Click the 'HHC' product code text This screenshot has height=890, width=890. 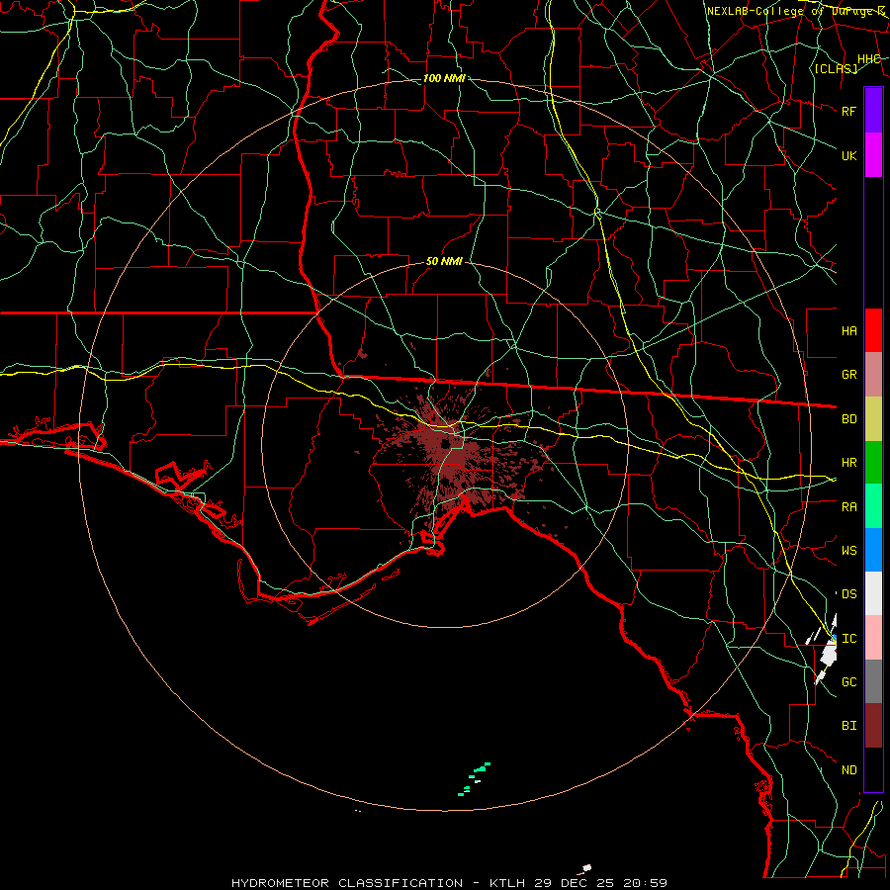coord(869,59)
